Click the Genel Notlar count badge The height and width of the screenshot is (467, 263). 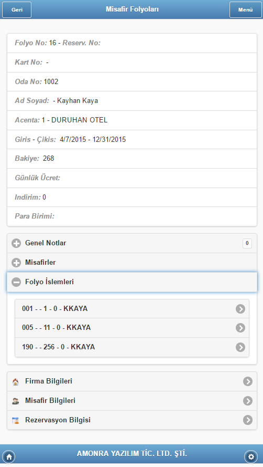tap(247, 243)
